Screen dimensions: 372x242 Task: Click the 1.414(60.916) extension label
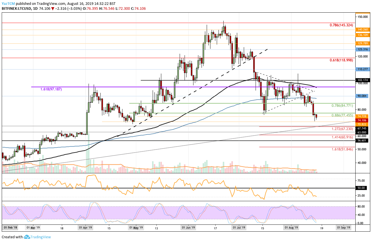click(x=343, y=138)
